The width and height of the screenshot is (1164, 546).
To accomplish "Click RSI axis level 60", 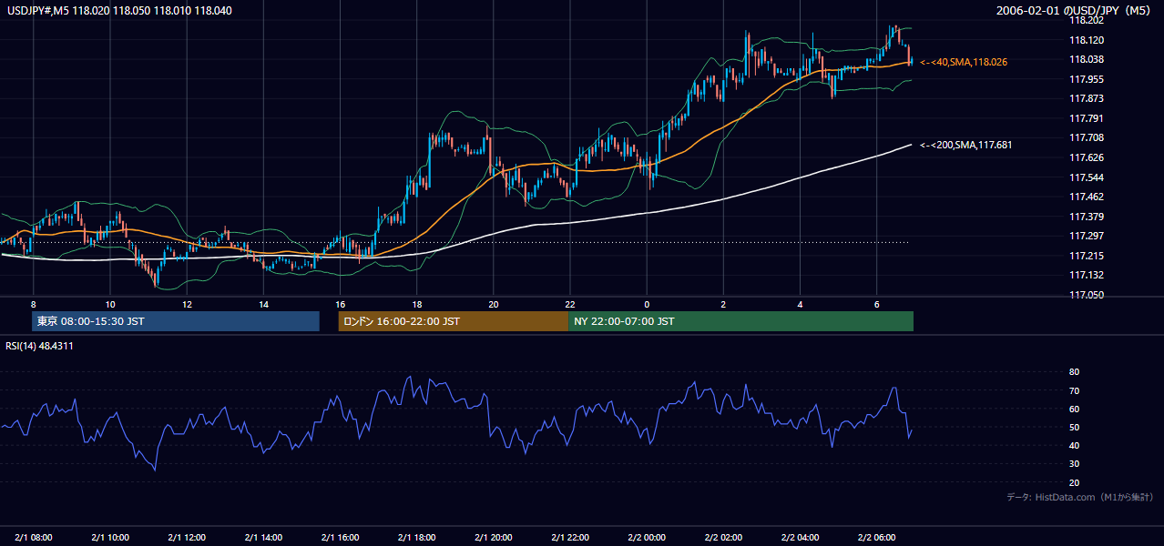I will tap(1074, 409).
